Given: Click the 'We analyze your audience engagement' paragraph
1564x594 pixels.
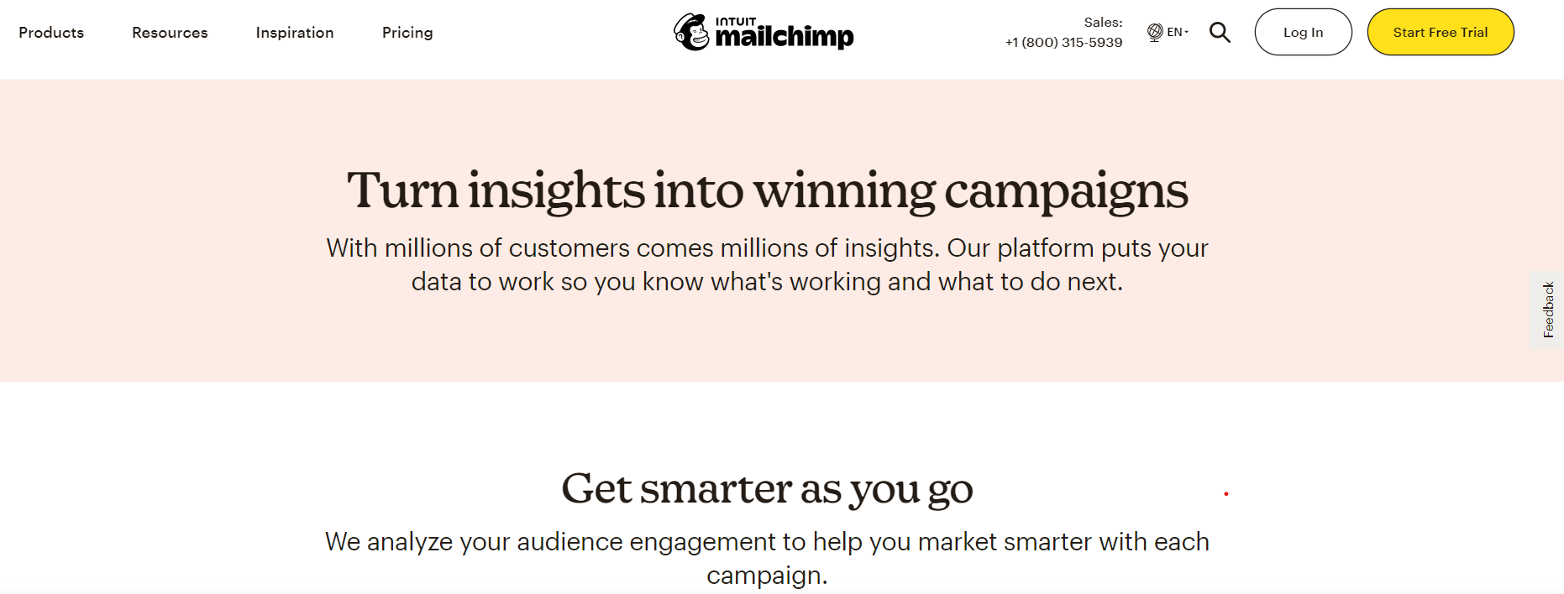Looking at the screenshot, I should (x=767, y=558).
